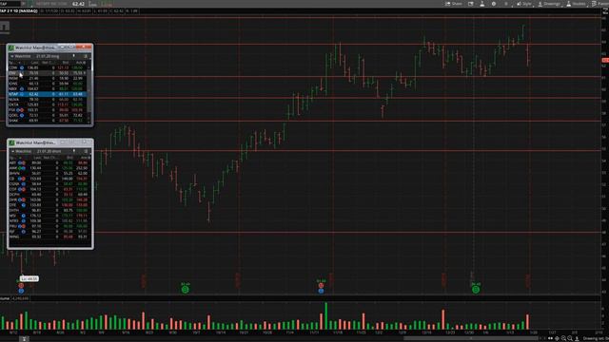609x342 pixels.
Task: Click the Volume study label
Action: point(5,298)
